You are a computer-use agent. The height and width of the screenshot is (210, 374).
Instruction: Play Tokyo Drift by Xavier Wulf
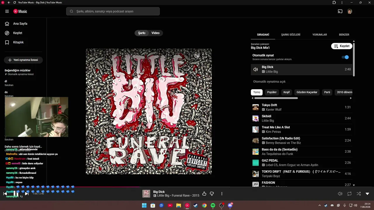[302, 107]
